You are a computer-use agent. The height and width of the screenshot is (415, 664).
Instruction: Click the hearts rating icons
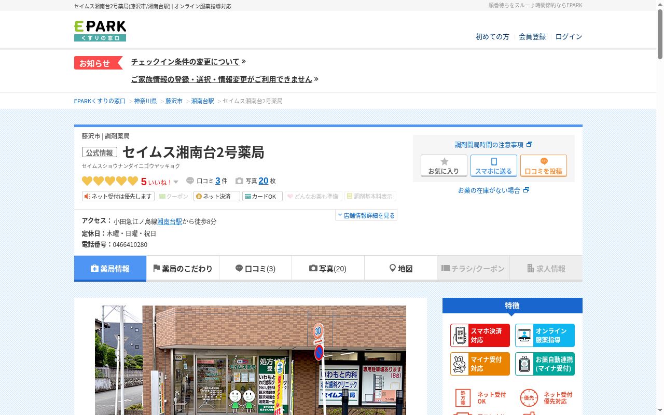coord(110,181)
